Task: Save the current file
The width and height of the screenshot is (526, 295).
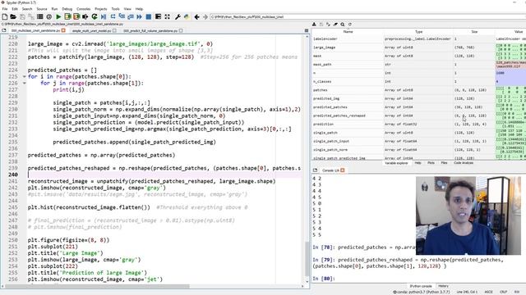Action: (x=22, y=16)
